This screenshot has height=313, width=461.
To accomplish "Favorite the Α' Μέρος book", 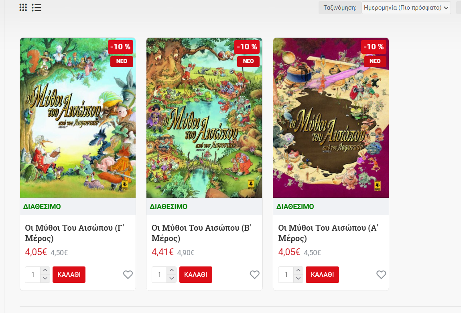I will click(x=381, y=274).
